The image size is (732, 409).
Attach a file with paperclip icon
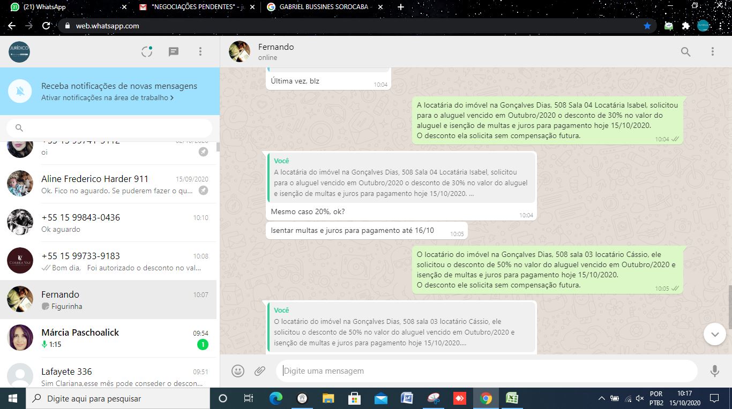pyautogui.click(x=260, y=371)
